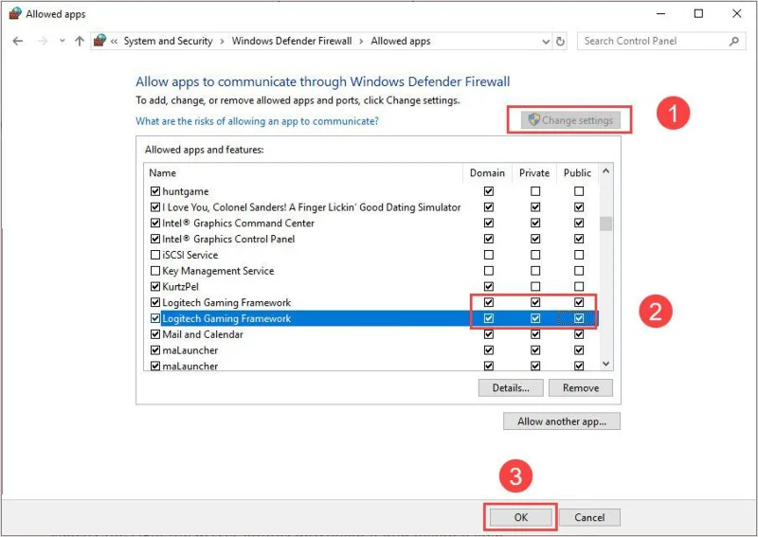The height and width of the screenshot is (537, 758).
Task: Check the iSCSI Service checkbox
Action: (x=155, y=255)
